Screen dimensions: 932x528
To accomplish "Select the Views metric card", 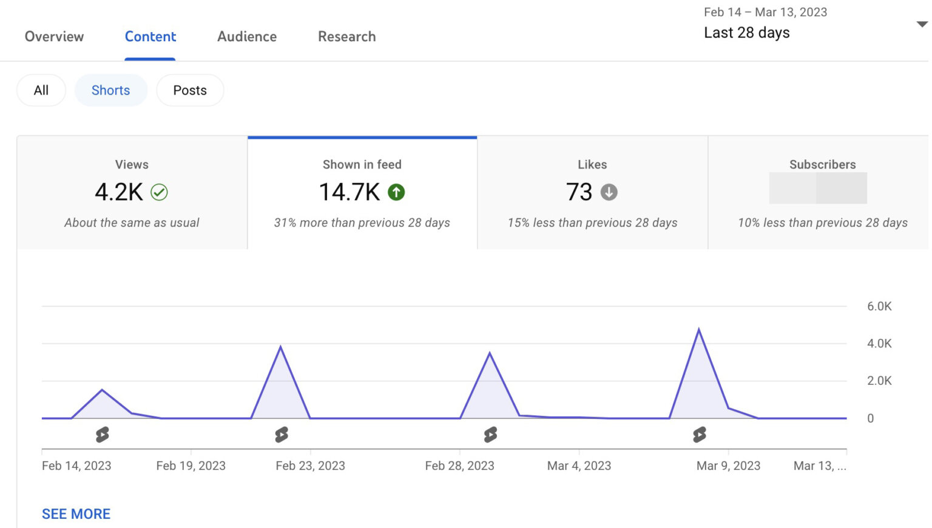I will coord(132,192).
